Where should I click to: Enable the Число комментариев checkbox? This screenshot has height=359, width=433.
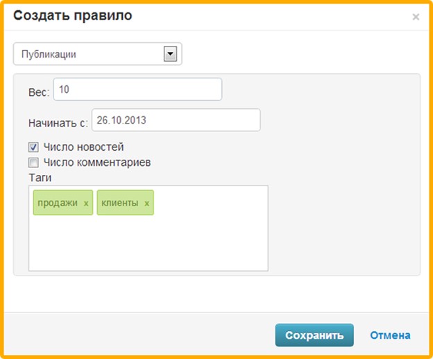[33, 162]
